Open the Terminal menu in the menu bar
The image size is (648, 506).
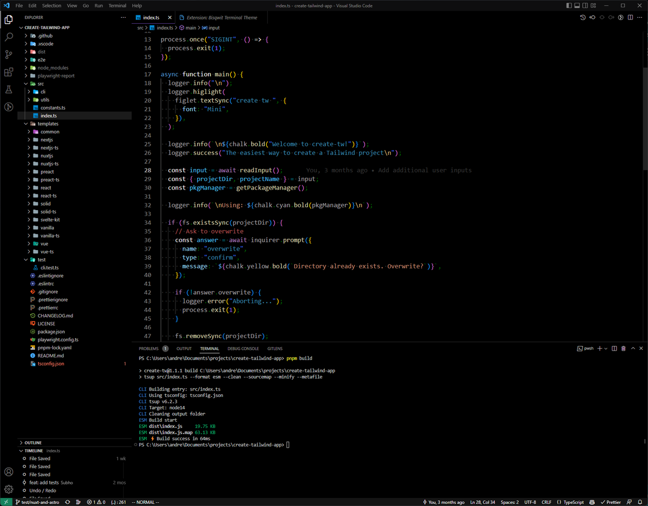pyautogui.click(x=117, y=5)
